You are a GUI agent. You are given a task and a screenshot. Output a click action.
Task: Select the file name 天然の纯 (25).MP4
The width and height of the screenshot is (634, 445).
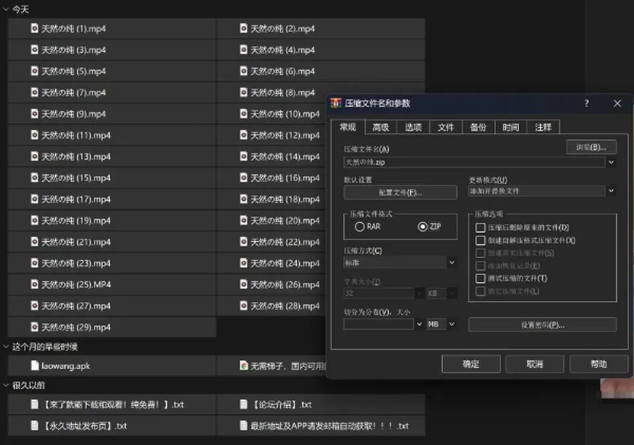click(x=77, y=285)
